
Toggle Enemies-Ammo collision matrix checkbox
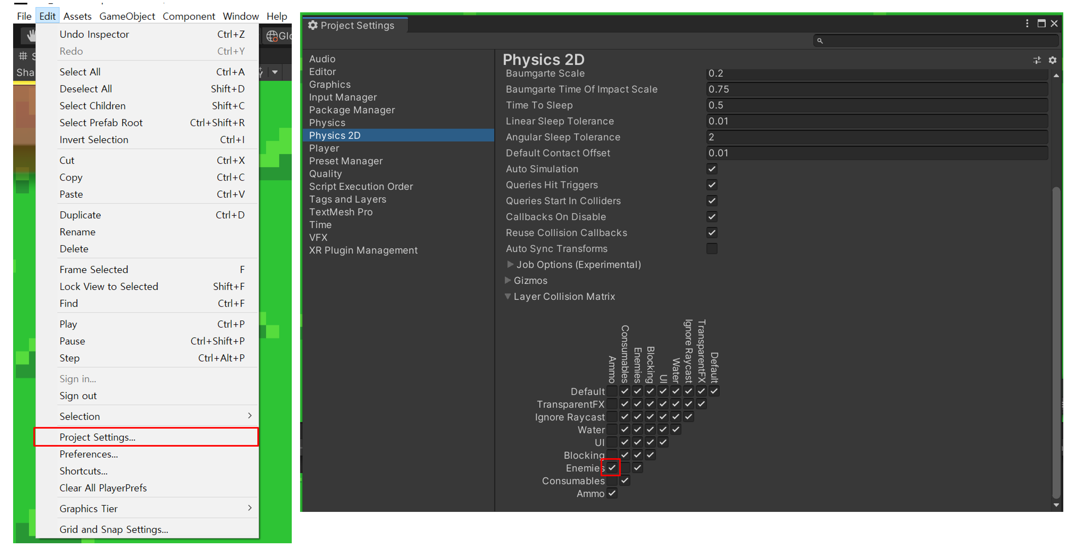click(612, 467)
